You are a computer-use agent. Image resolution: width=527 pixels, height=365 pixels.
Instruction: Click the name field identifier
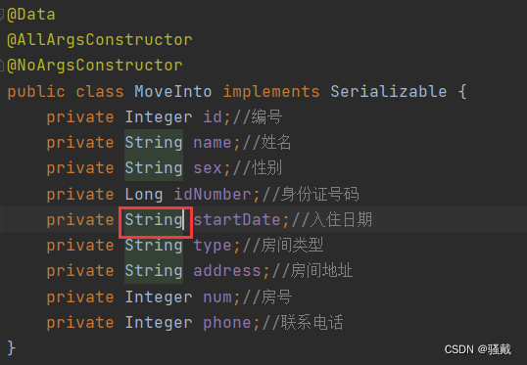pos(213,143)
